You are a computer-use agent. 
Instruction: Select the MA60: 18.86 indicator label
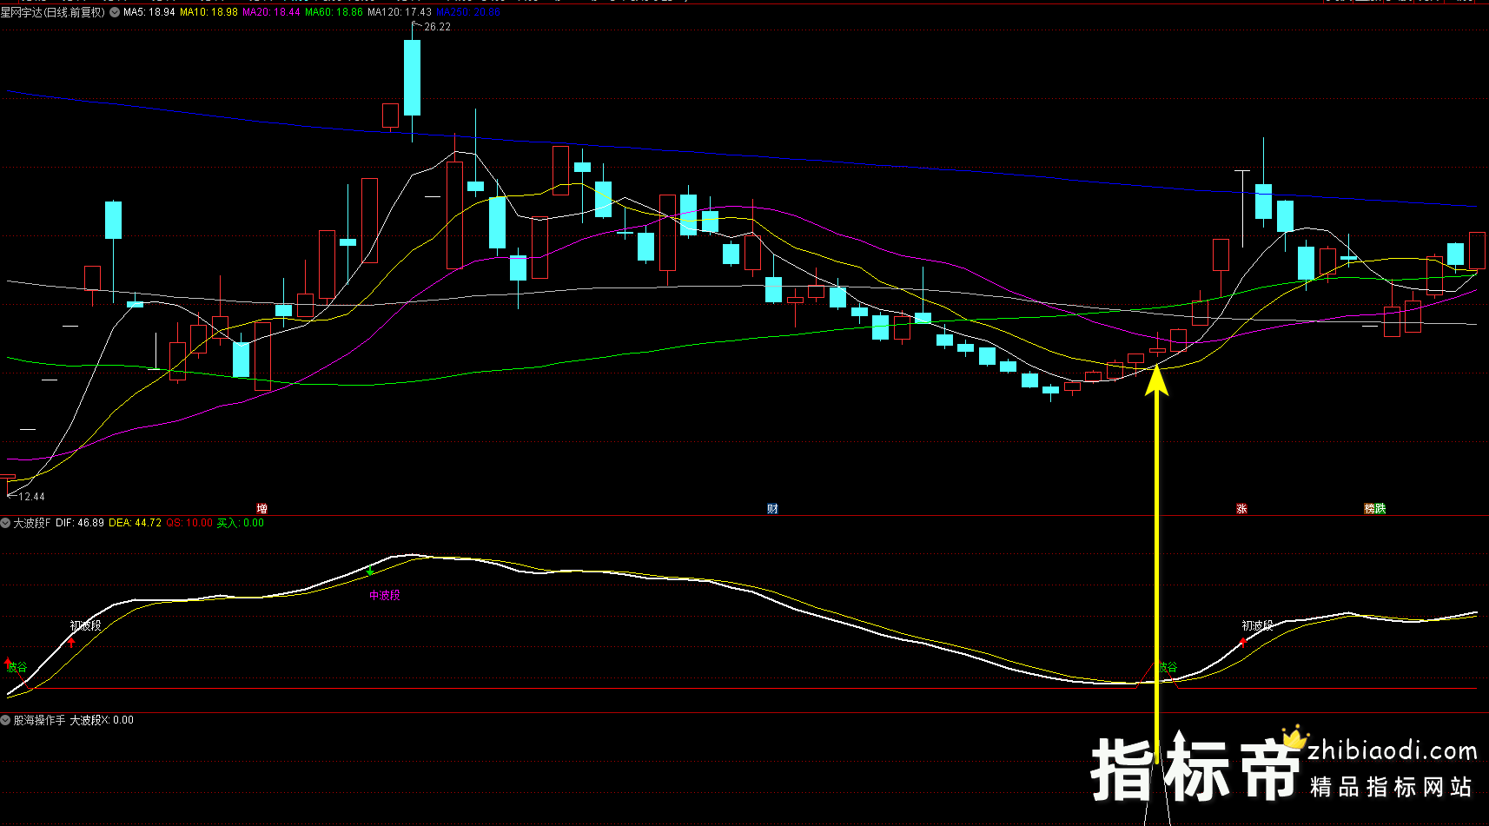334,12
